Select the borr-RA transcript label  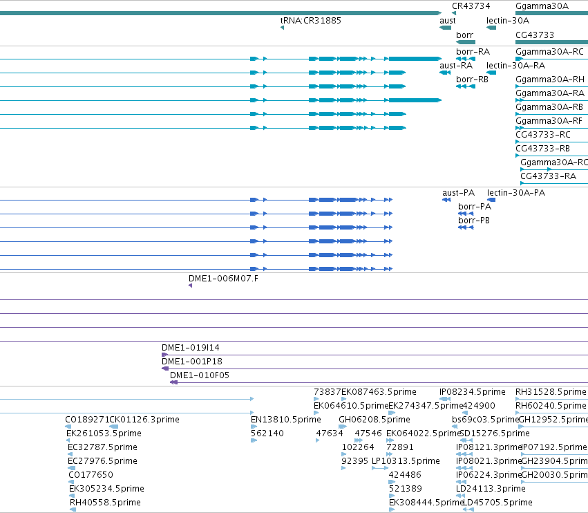click(473, 51)
